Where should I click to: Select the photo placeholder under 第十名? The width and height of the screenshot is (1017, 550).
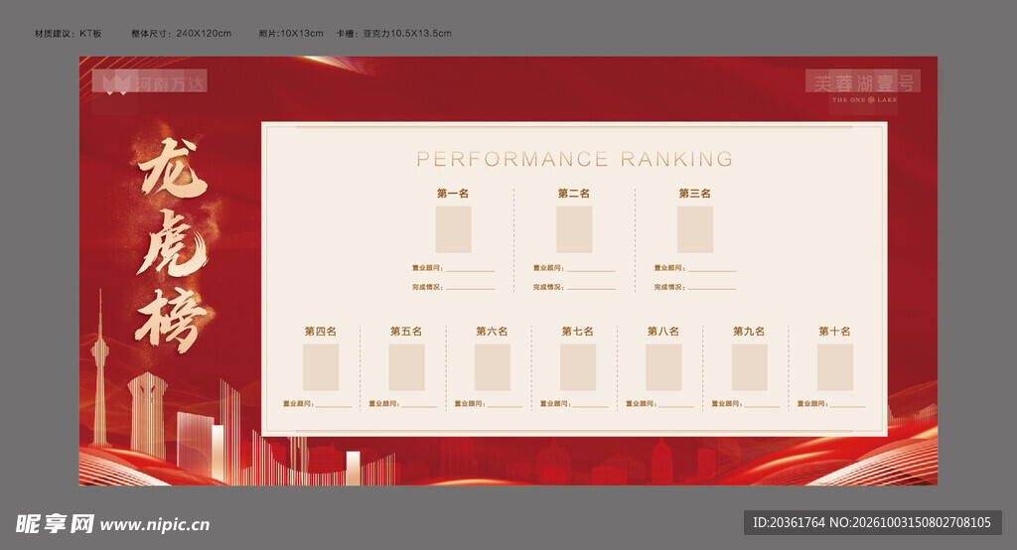834,367
